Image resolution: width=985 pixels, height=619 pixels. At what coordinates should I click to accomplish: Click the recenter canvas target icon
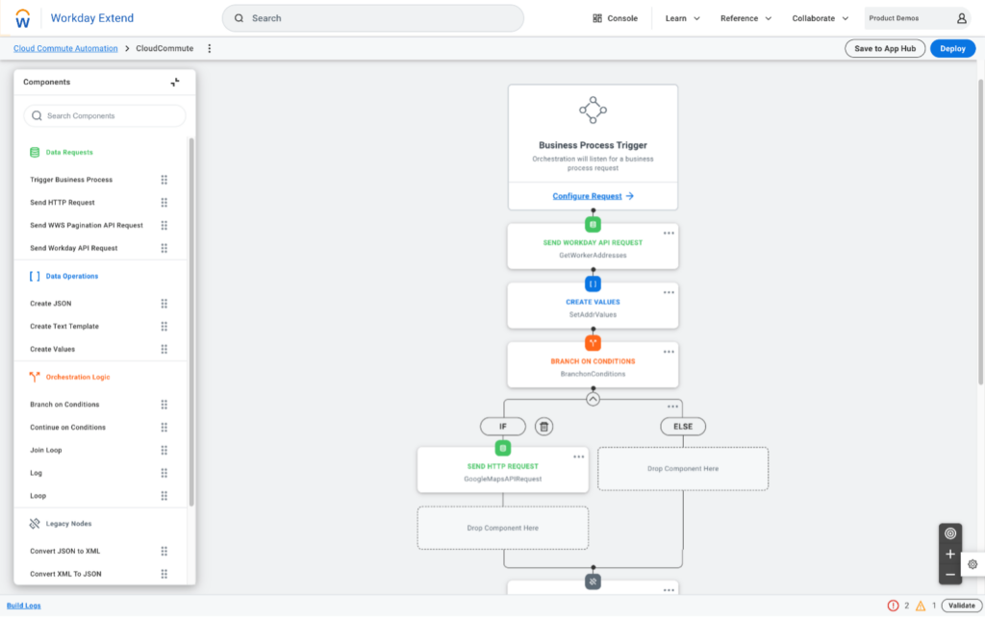[950, 533]
